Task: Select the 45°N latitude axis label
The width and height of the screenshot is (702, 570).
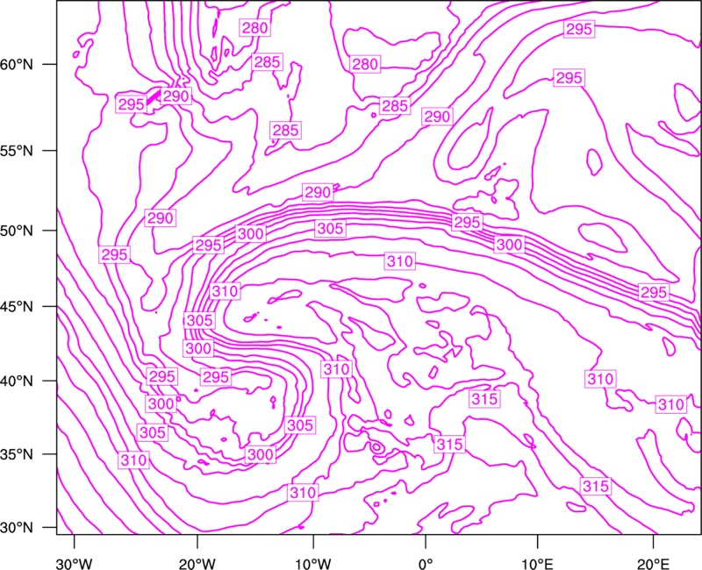Action: tap(17, 307)
